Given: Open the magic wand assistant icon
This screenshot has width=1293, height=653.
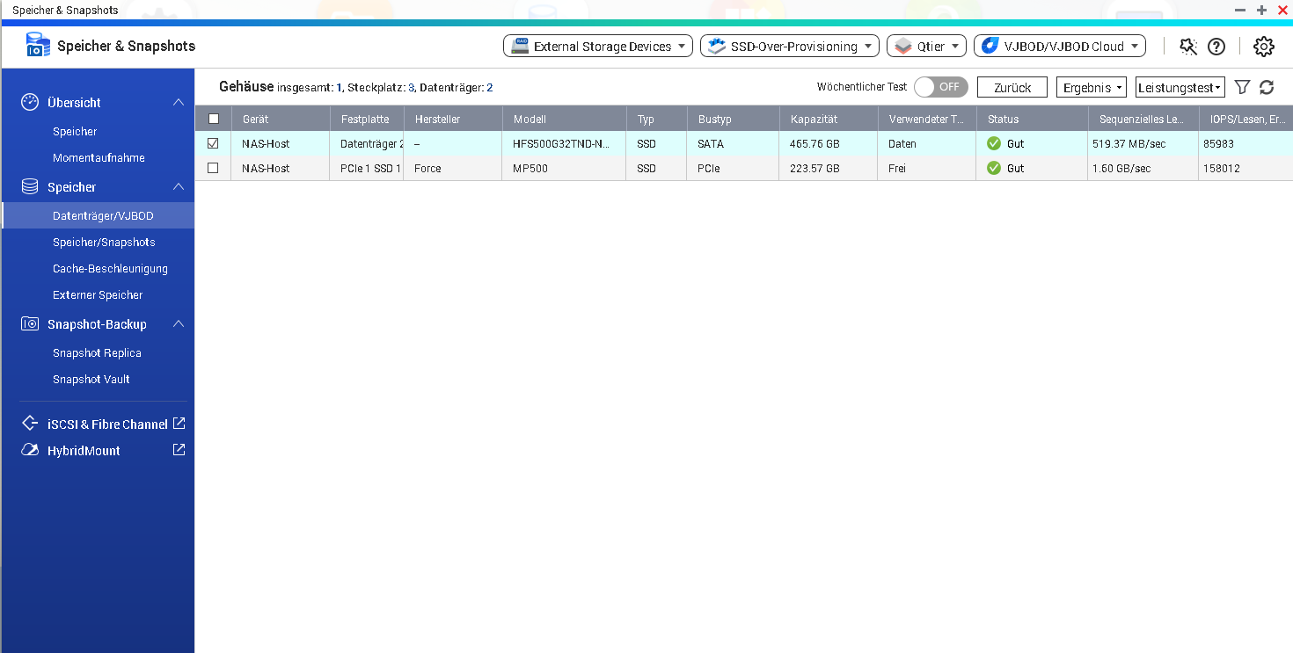Looking at the screenshot, I should point(1187,47).
